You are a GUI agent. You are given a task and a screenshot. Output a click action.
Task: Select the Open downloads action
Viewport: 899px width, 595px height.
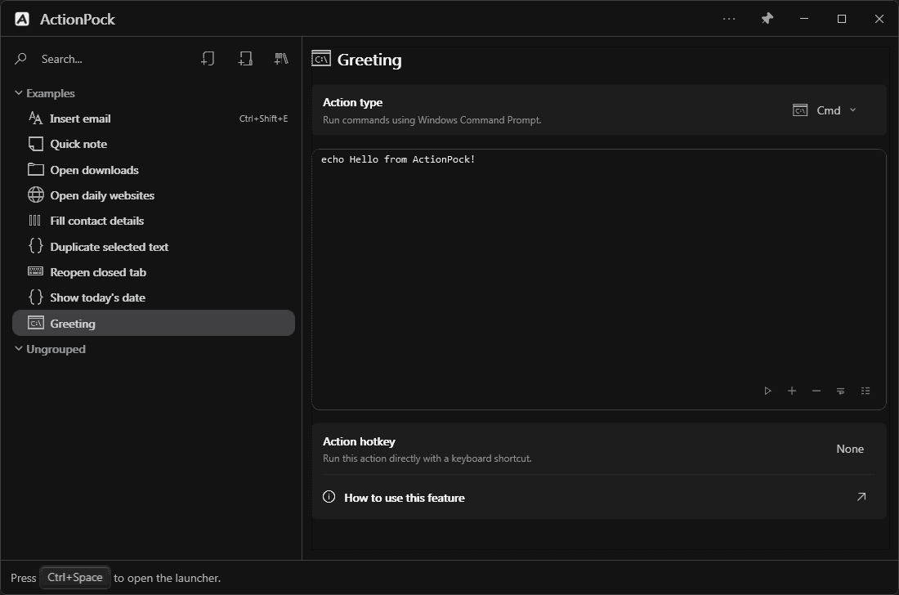(x=154, y=170)
